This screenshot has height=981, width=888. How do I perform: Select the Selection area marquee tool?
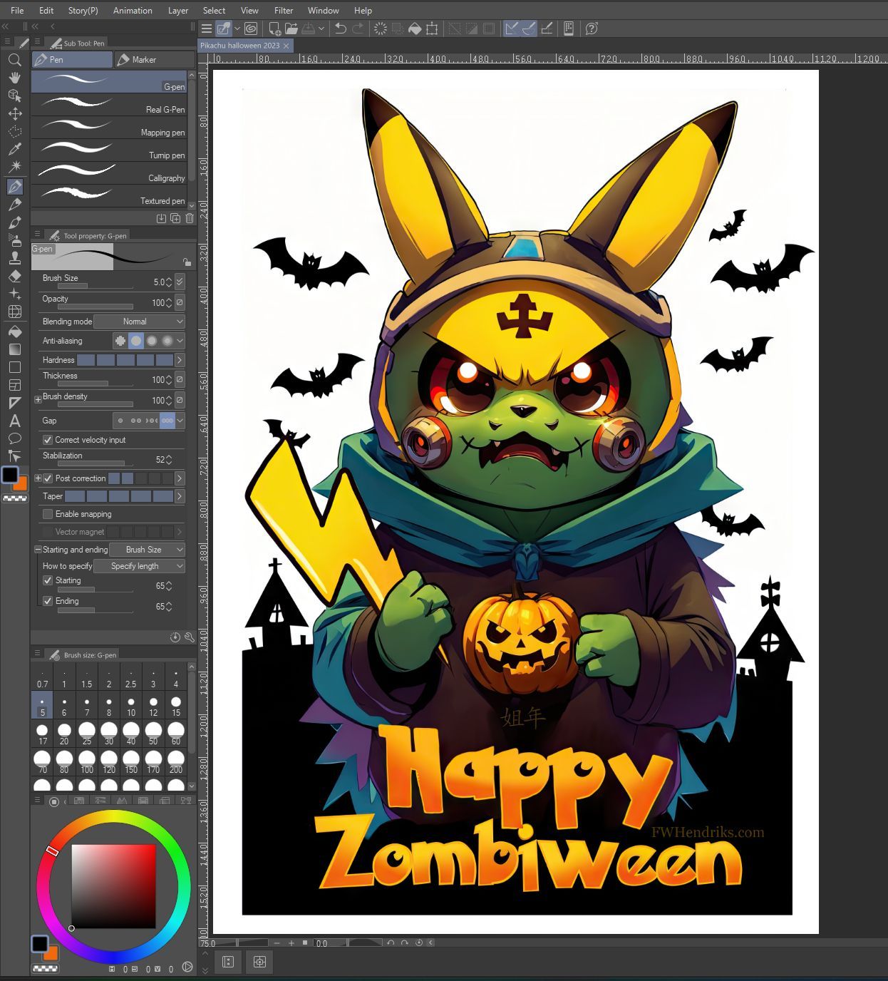(x=14, y=131)
